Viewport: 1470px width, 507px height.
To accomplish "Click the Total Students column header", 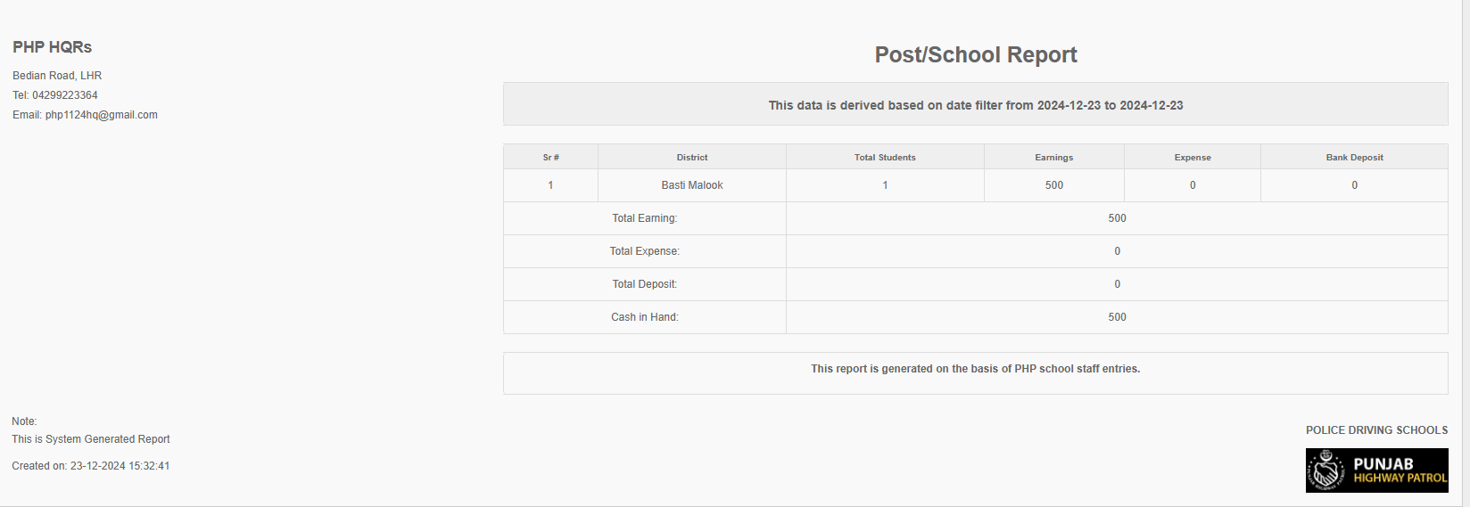I will (x=885, y=158).
